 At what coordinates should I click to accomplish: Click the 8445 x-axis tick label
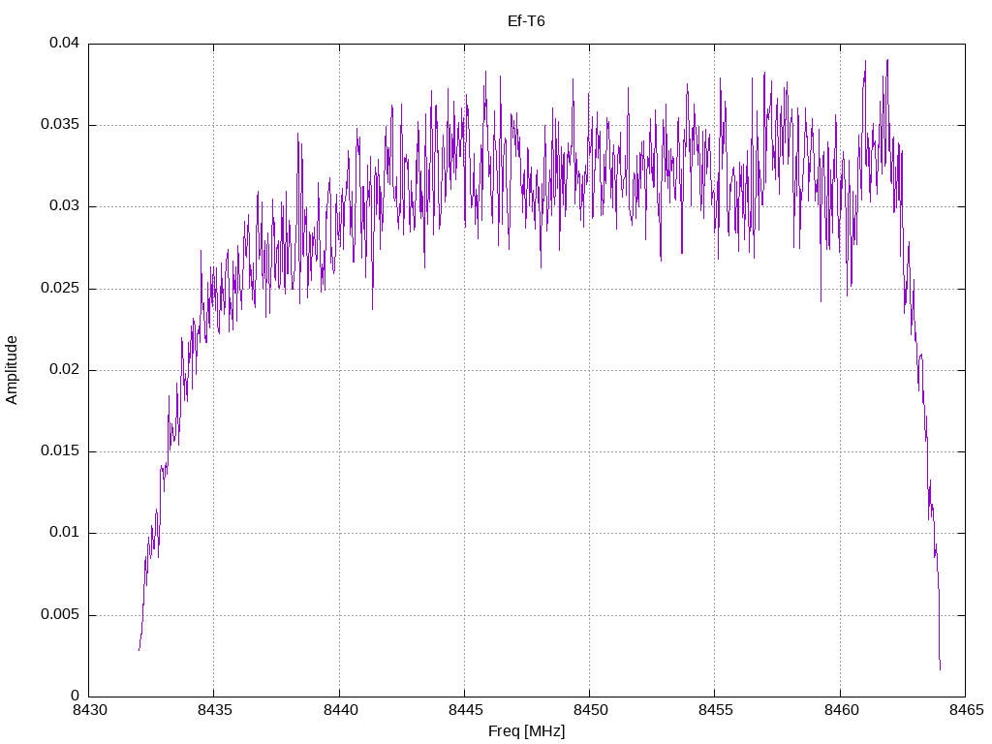[465, 710]
